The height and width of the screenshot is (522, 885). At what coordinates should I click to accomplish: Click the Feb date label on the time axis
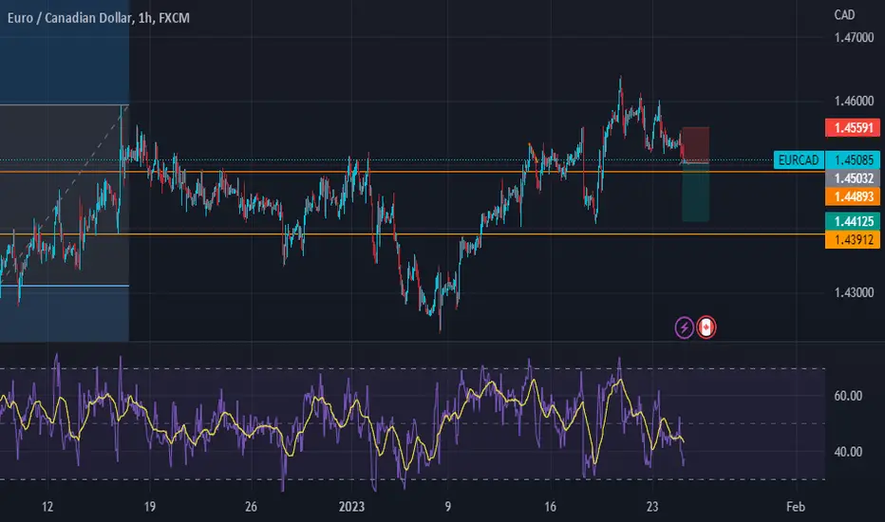pos(795,507)
